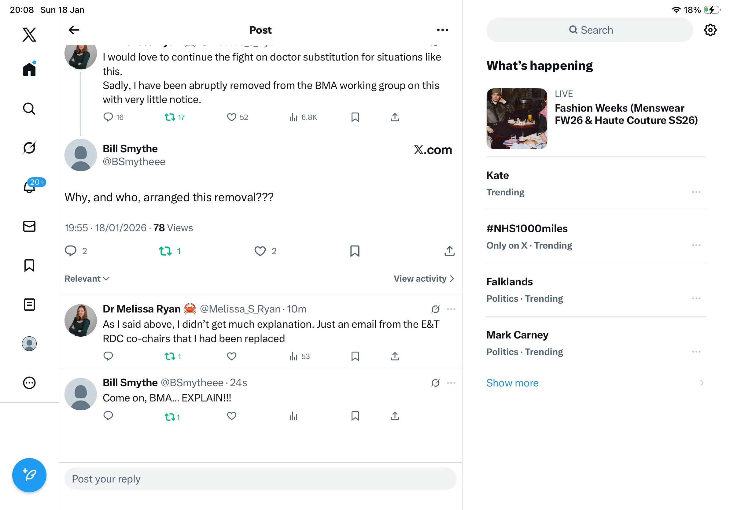Go back using the arrow
This screenshot has height=510, width=730.
pyautogui.click(x=74, y=30)
